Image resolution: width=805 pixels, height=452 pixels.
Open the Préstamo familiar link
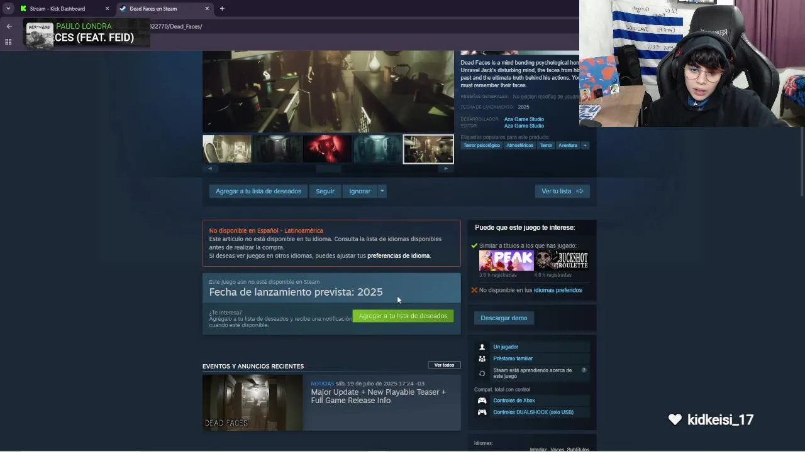[x=513, y=358]
